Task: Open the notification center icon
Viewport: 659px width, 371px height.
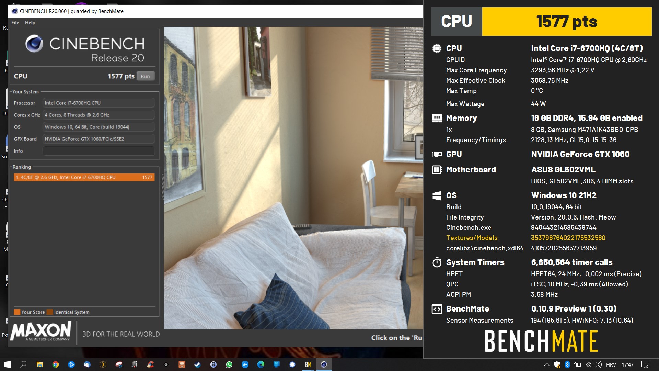Action: pyautogui.click(x=645, y=364)
